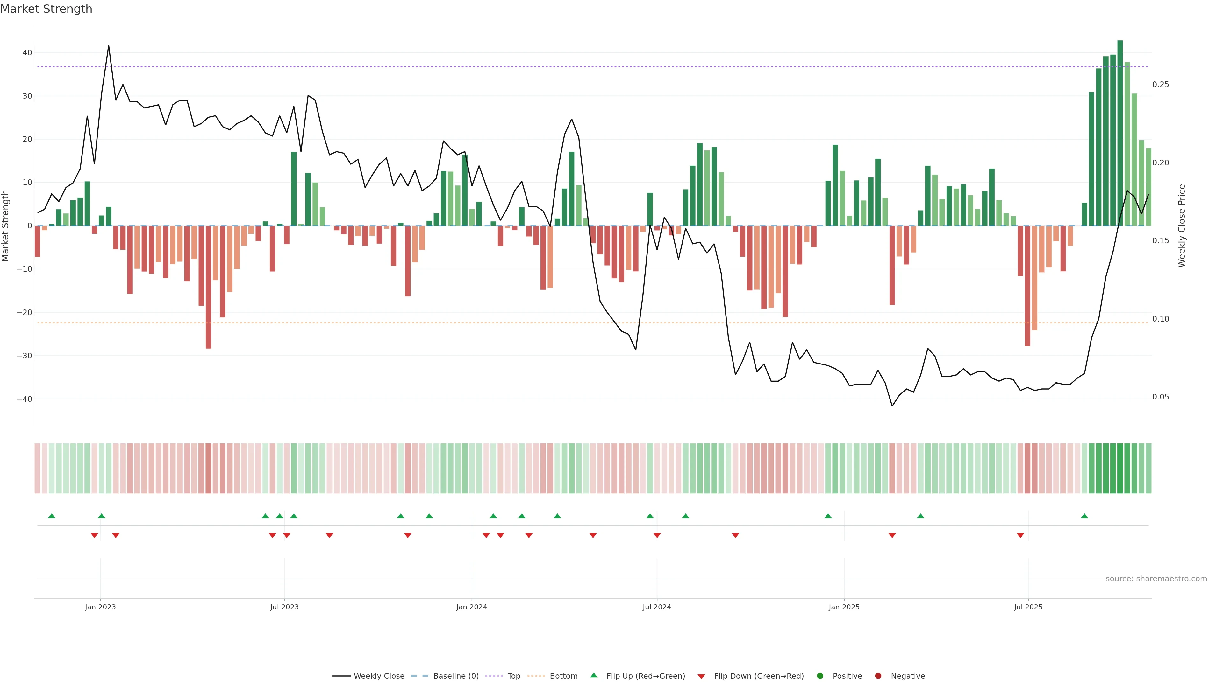Image resolution: width=1223 pixels, height=687 pixels.
Task: Click the green Positive circle legend icon
Action: (820, 676)
